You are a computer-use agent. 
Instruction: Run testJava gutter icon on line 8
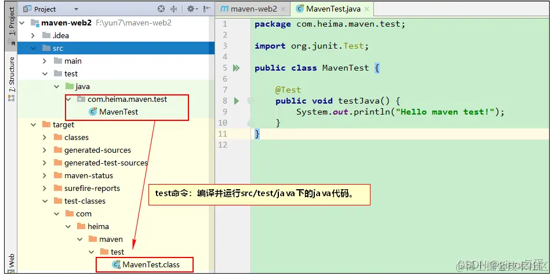[x=236, y=101]
